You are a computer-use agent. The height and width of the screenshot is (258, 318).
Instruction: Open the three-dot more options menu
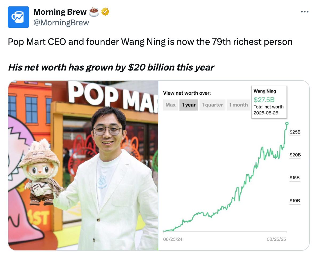click(x=305, y=12)
